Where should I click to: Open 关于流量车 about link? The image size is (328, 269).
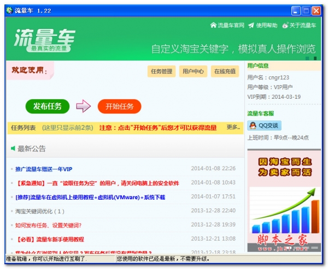pos(303,25)
